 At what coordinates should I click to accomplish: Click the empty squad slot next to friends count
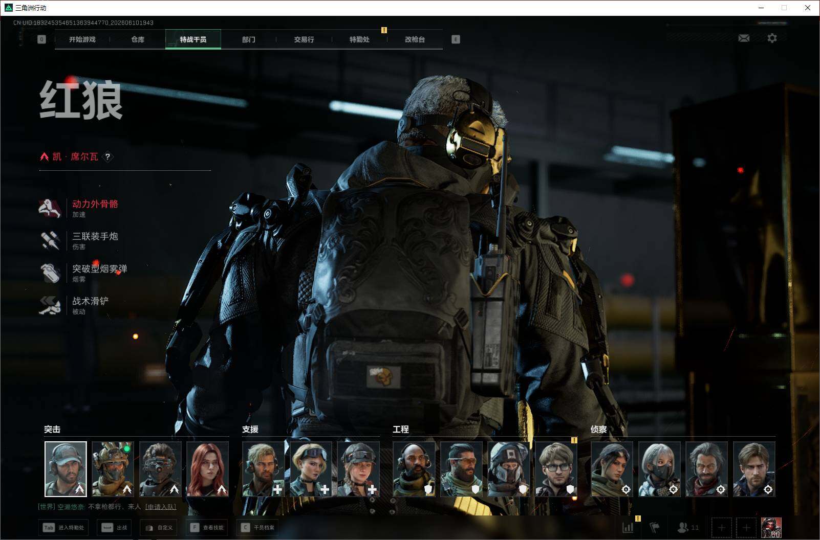[721, 528]
